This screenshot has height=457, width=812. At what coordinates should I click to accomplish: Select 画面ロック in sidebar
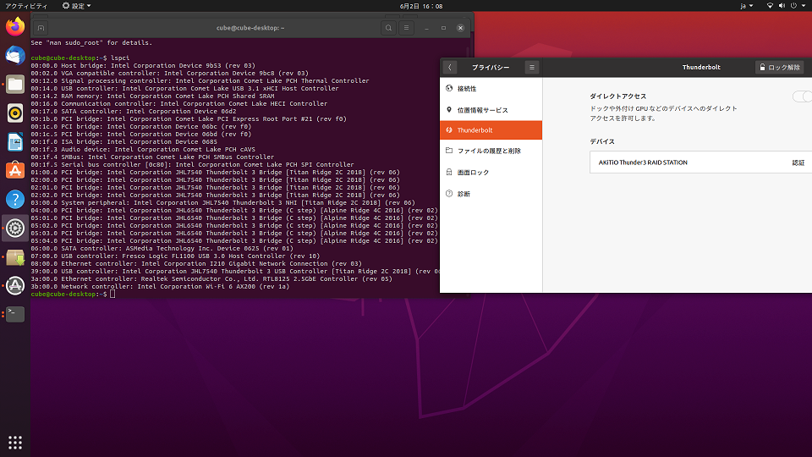(x=491, y=172)
